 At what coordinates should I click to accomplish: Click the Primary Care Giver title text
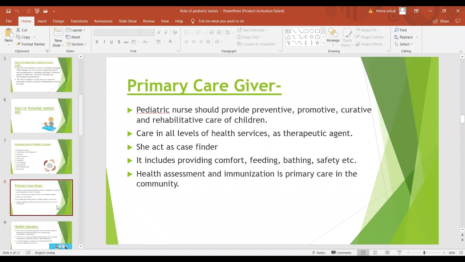204,86
